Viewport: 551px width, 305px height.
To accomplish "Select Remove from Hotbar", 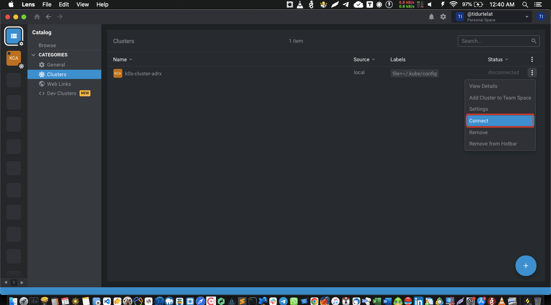I will (500, 144).
